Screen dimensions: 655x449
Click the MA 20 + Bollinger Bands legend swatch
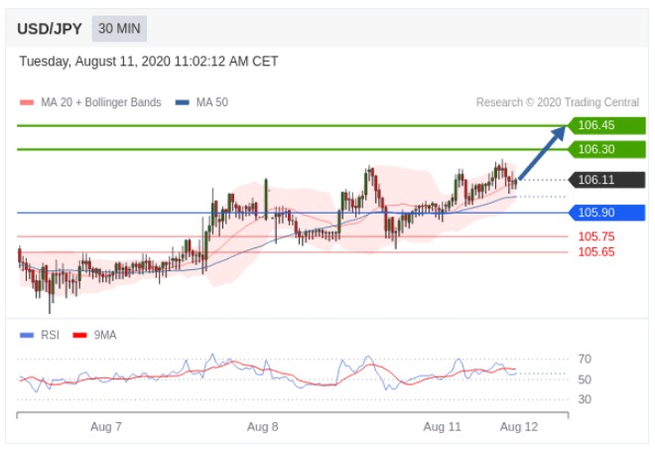pyautogui.click(x=27, y=102)
